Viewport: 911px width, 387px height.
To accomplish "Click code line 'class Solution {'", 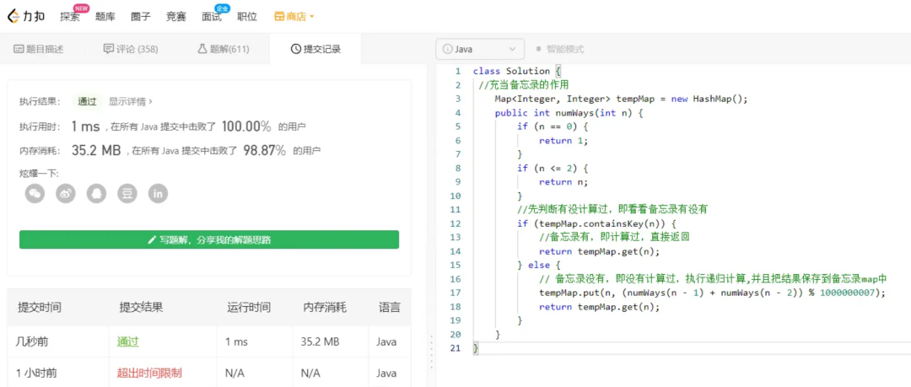I will point(517,71).
